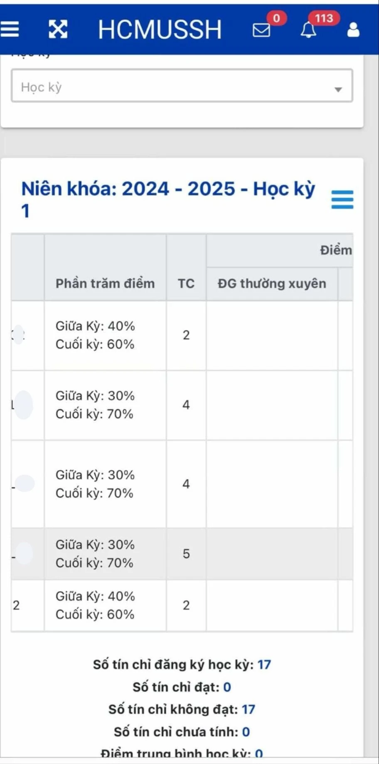379x764 pixels.
Task: Open notifications via the bell icon
Action: point(308,31)
